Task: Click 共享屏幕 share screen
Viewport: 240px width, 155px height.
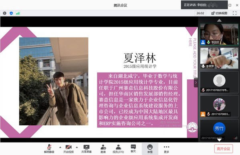Action: [86, 149]
